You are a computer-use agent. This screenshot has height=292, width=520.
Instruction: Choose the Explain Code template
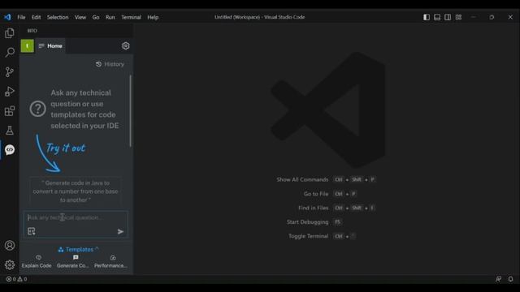tap(37, 261)
